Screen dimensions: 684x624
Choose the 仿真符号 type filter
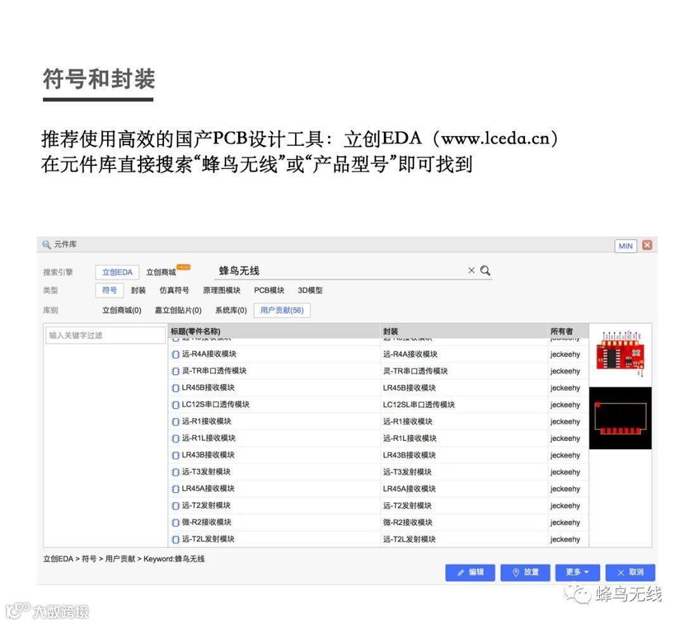click(x=174, y=290)
